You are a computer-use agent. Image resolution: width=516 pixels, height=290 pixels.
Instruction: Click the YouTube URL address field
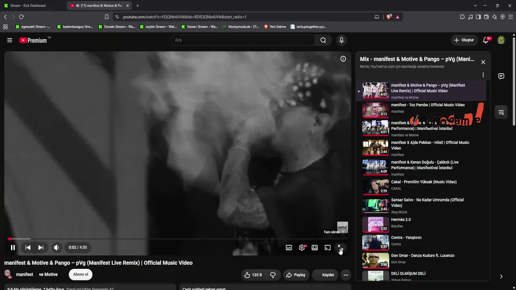click(x=242, y=17)
